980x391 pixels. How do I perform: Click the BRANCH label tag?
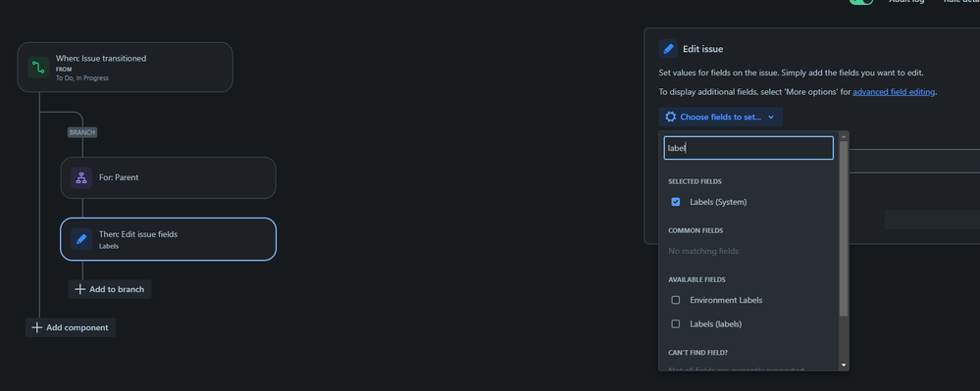[x=82, y=132]
